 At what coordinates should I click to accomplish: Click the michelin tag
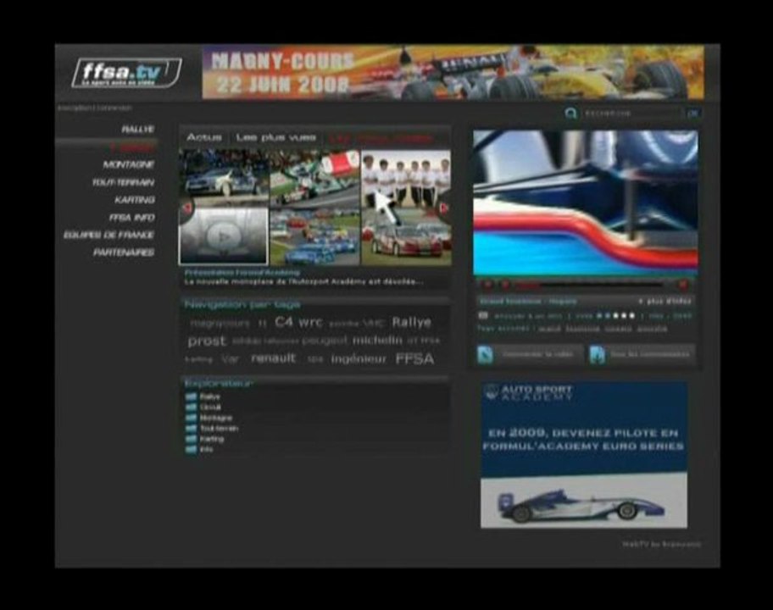378,340
